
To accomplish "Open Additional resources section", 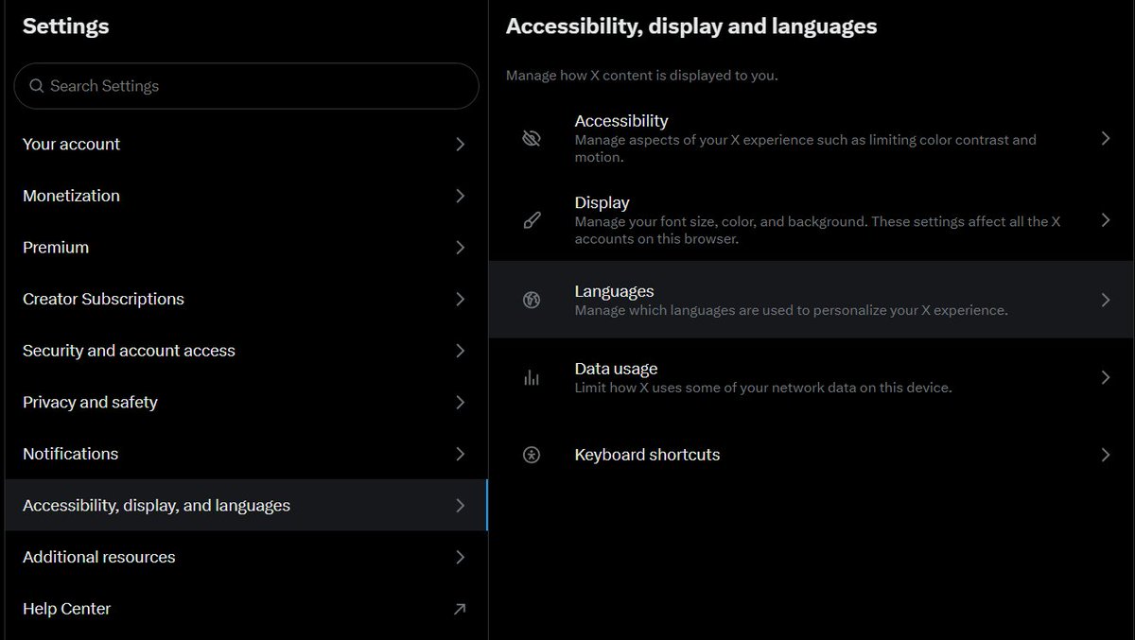I will click(x=246, y=557).
